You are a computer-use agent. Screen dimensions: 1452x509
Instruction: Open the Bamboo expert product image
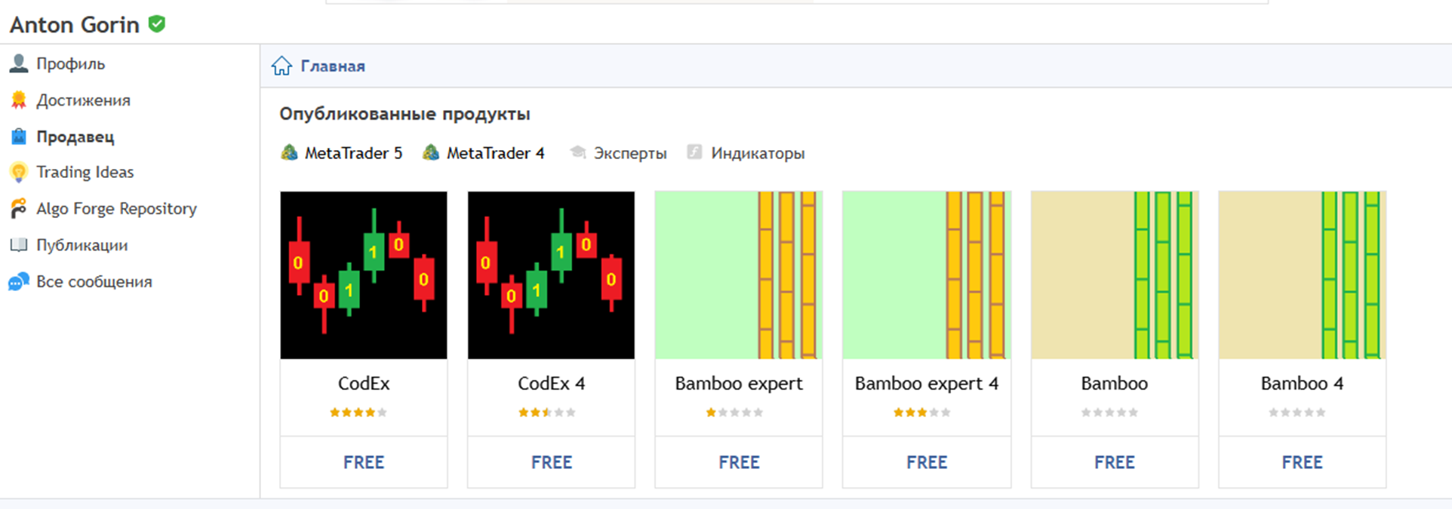click(739, 275)
